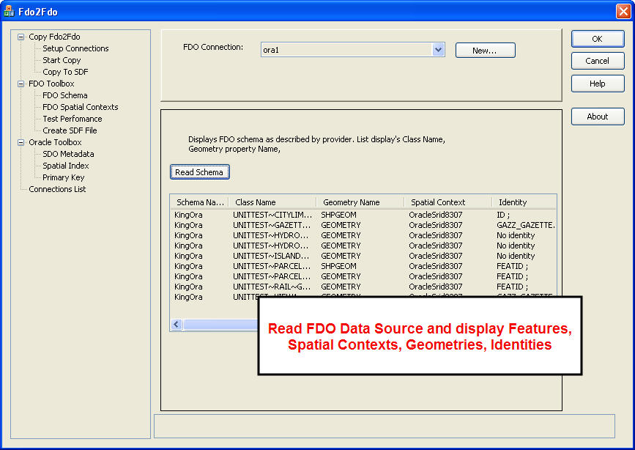Select Setup Connections in the tree
Image resolution: width=635 pixels, height=450 pixels.
75,48
